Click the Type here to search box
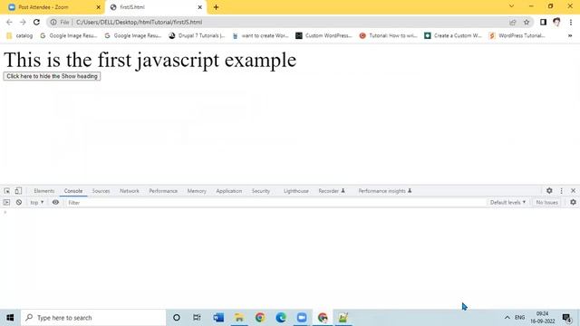Viewport: 580px width, 326px height. pyautogui.click(x=93, y=318)
